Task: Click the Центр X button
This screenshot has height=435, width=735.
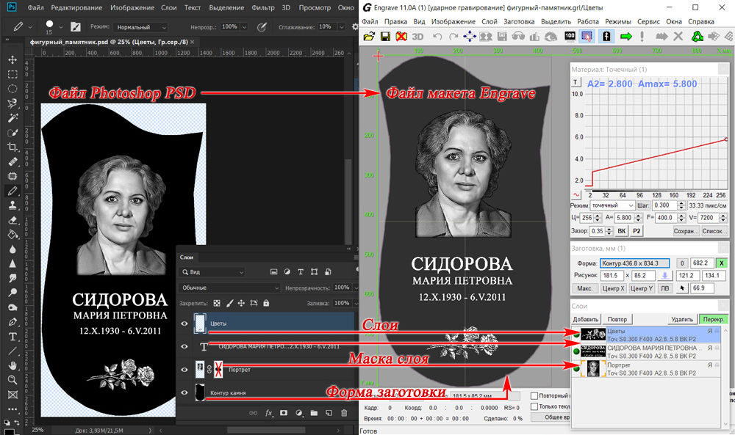Action: 613,288
